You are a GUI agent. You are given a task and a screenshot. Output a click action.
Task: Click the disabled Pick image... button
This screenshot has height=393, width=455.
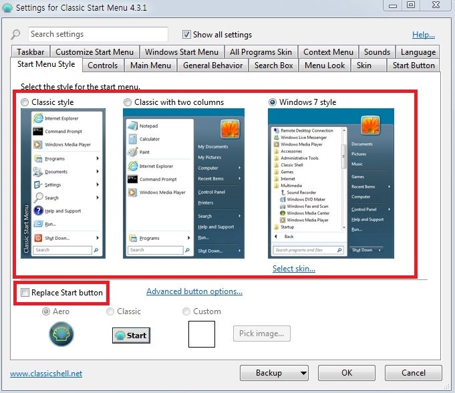262,334
